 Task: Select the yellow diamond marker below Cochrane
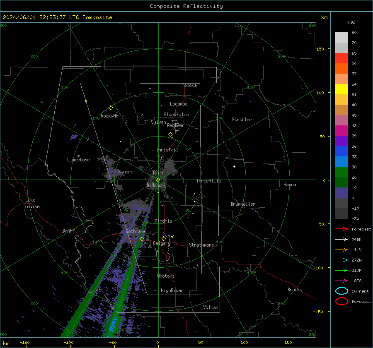coord(142,239)
